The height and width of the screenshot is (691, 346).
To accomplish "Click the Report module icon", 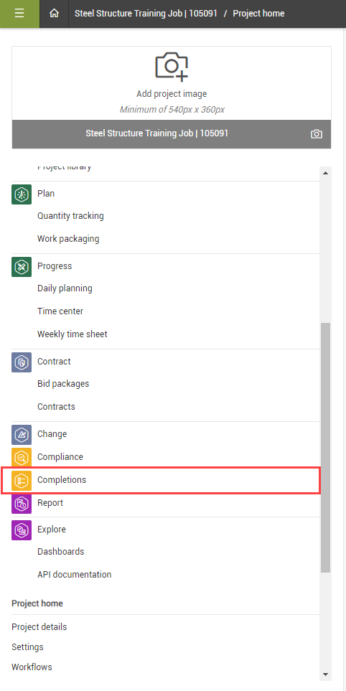I will click(21, 503).
